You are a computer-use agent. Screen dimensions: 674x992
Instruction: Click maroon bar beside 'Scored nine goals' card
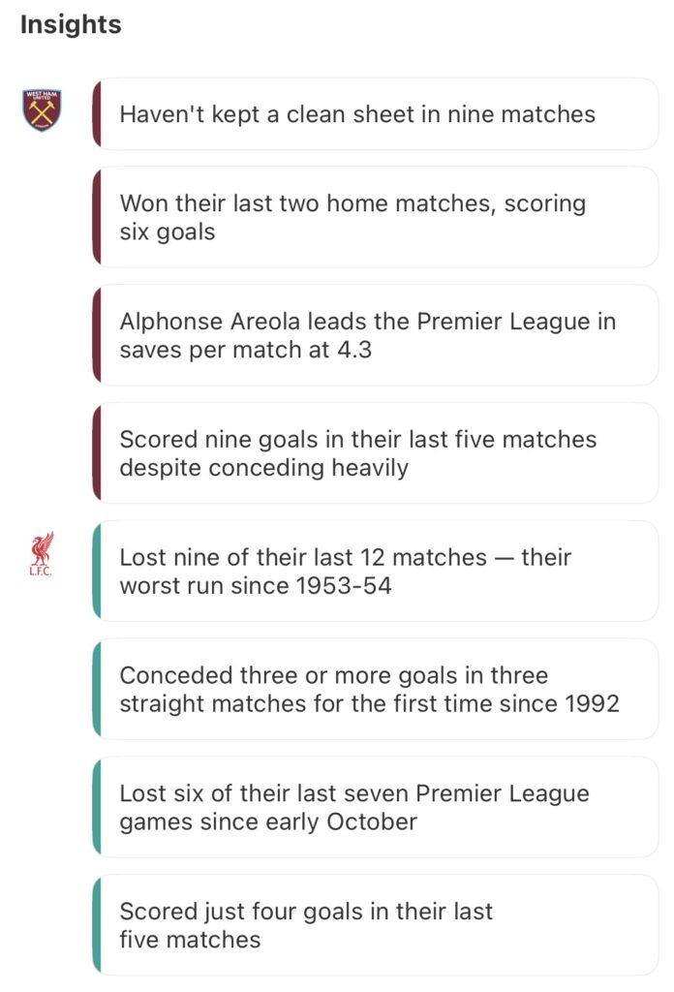(x=97, y=453)
